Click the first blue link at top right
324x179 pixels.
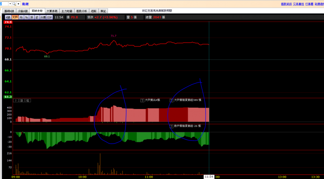pyautogui.click(x=286, y=4)
